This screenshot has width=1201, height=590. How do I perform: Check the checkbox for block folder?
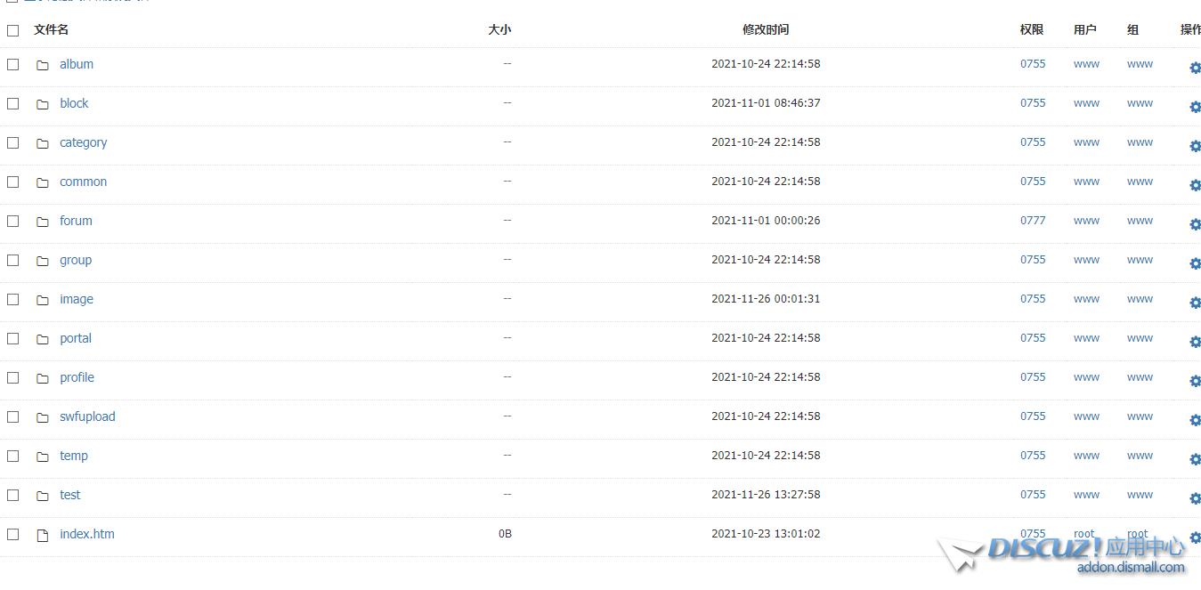click(x=12, y=103)
